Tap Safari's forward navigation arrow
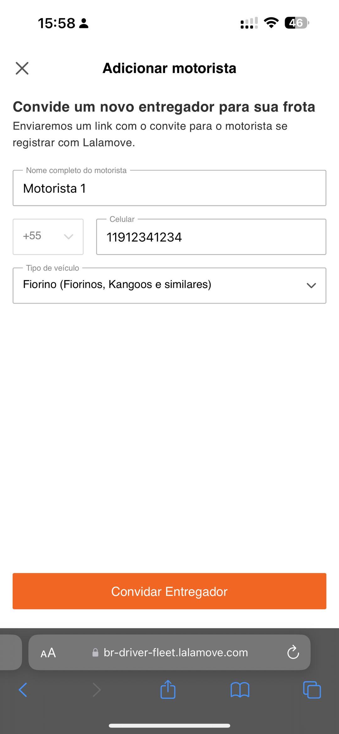This screenshot has width=339, height=734. point(97,690)
